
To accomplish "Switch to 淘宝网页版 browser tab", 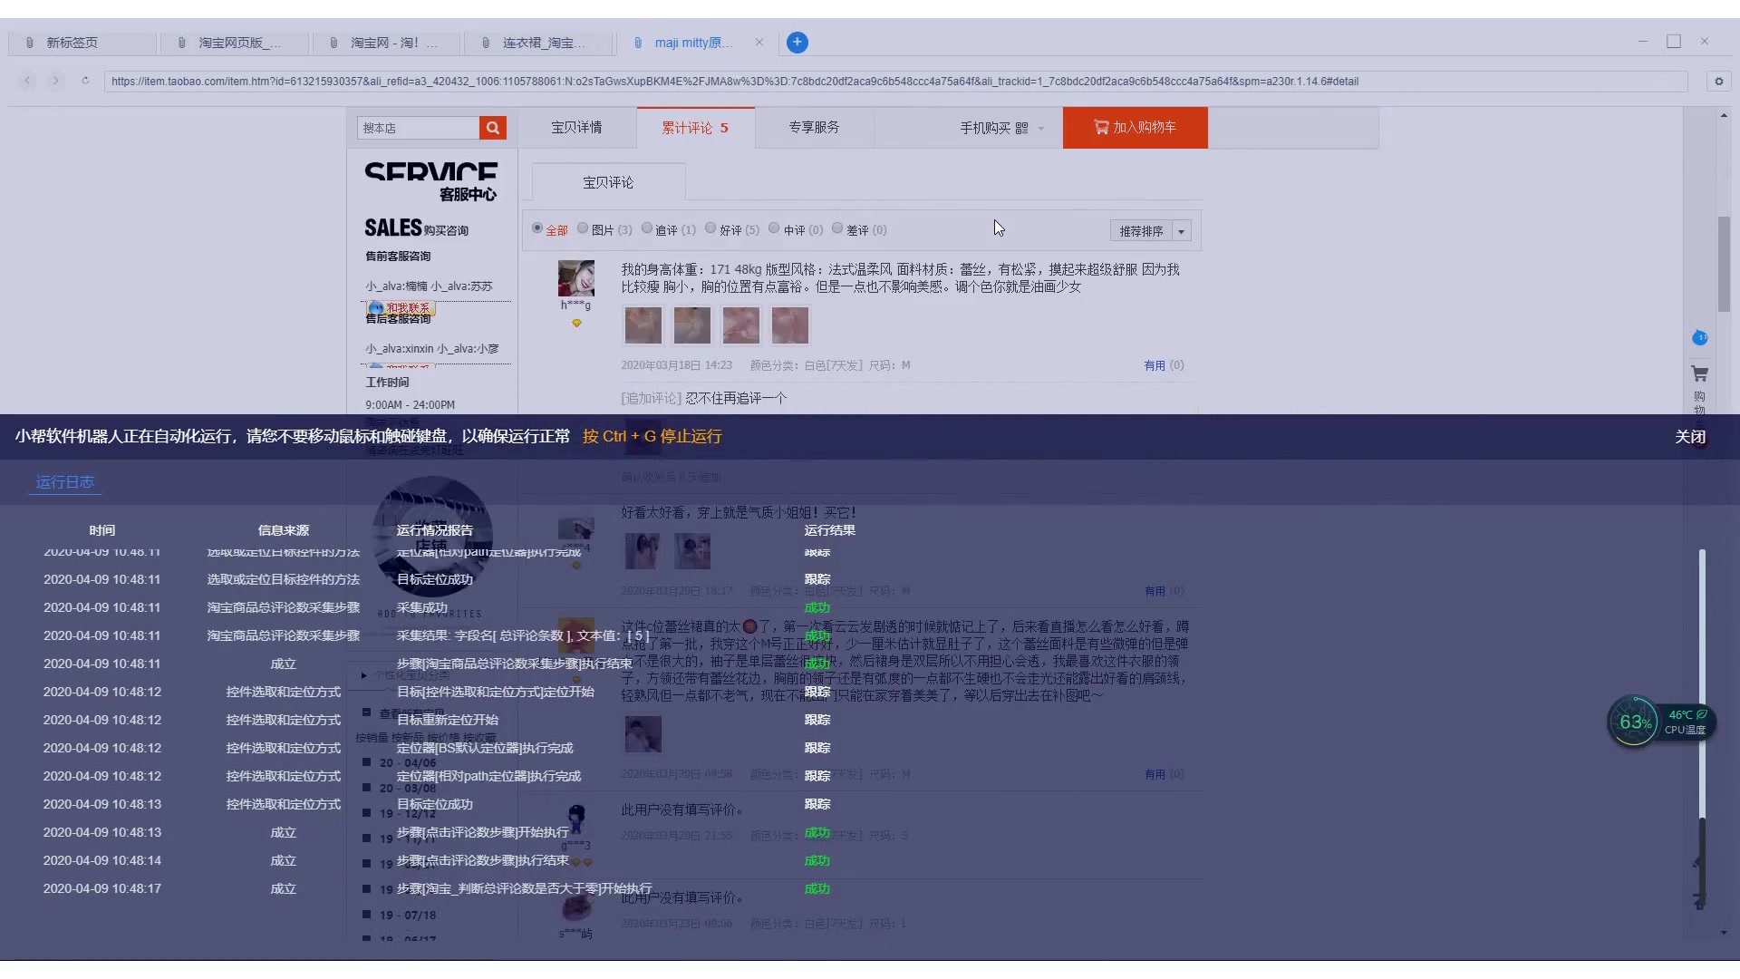I will 234,43.
